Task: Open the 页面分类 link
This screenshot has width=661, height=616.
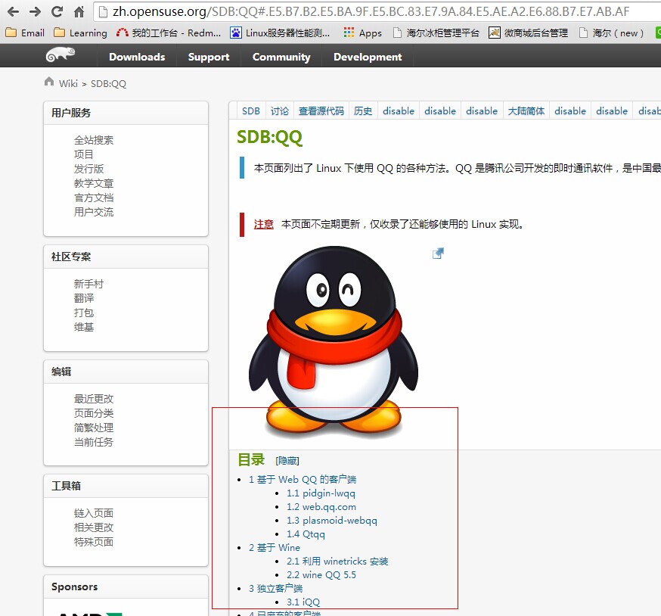Action: [94, 413]
